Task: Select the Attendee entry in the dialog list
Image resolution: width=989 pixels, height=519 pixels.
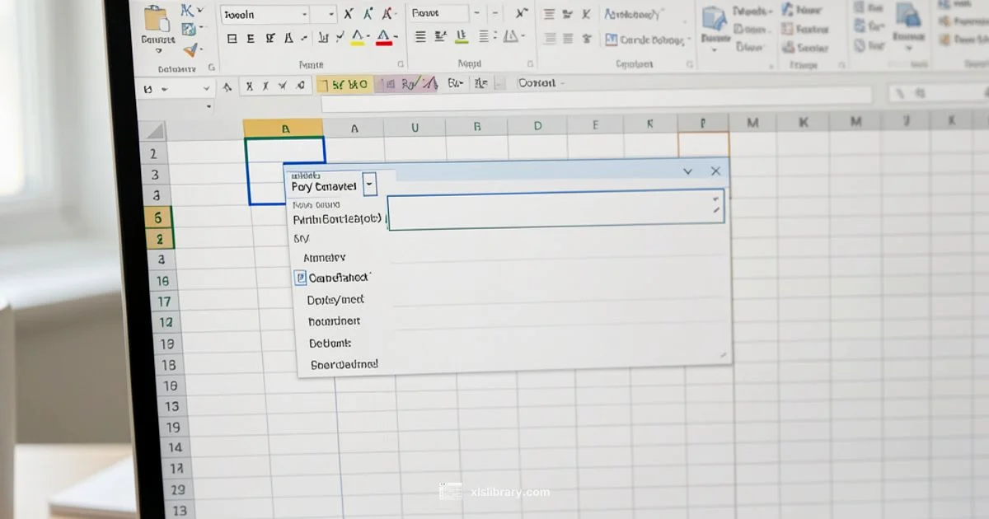Action: [x=333, y=257]
